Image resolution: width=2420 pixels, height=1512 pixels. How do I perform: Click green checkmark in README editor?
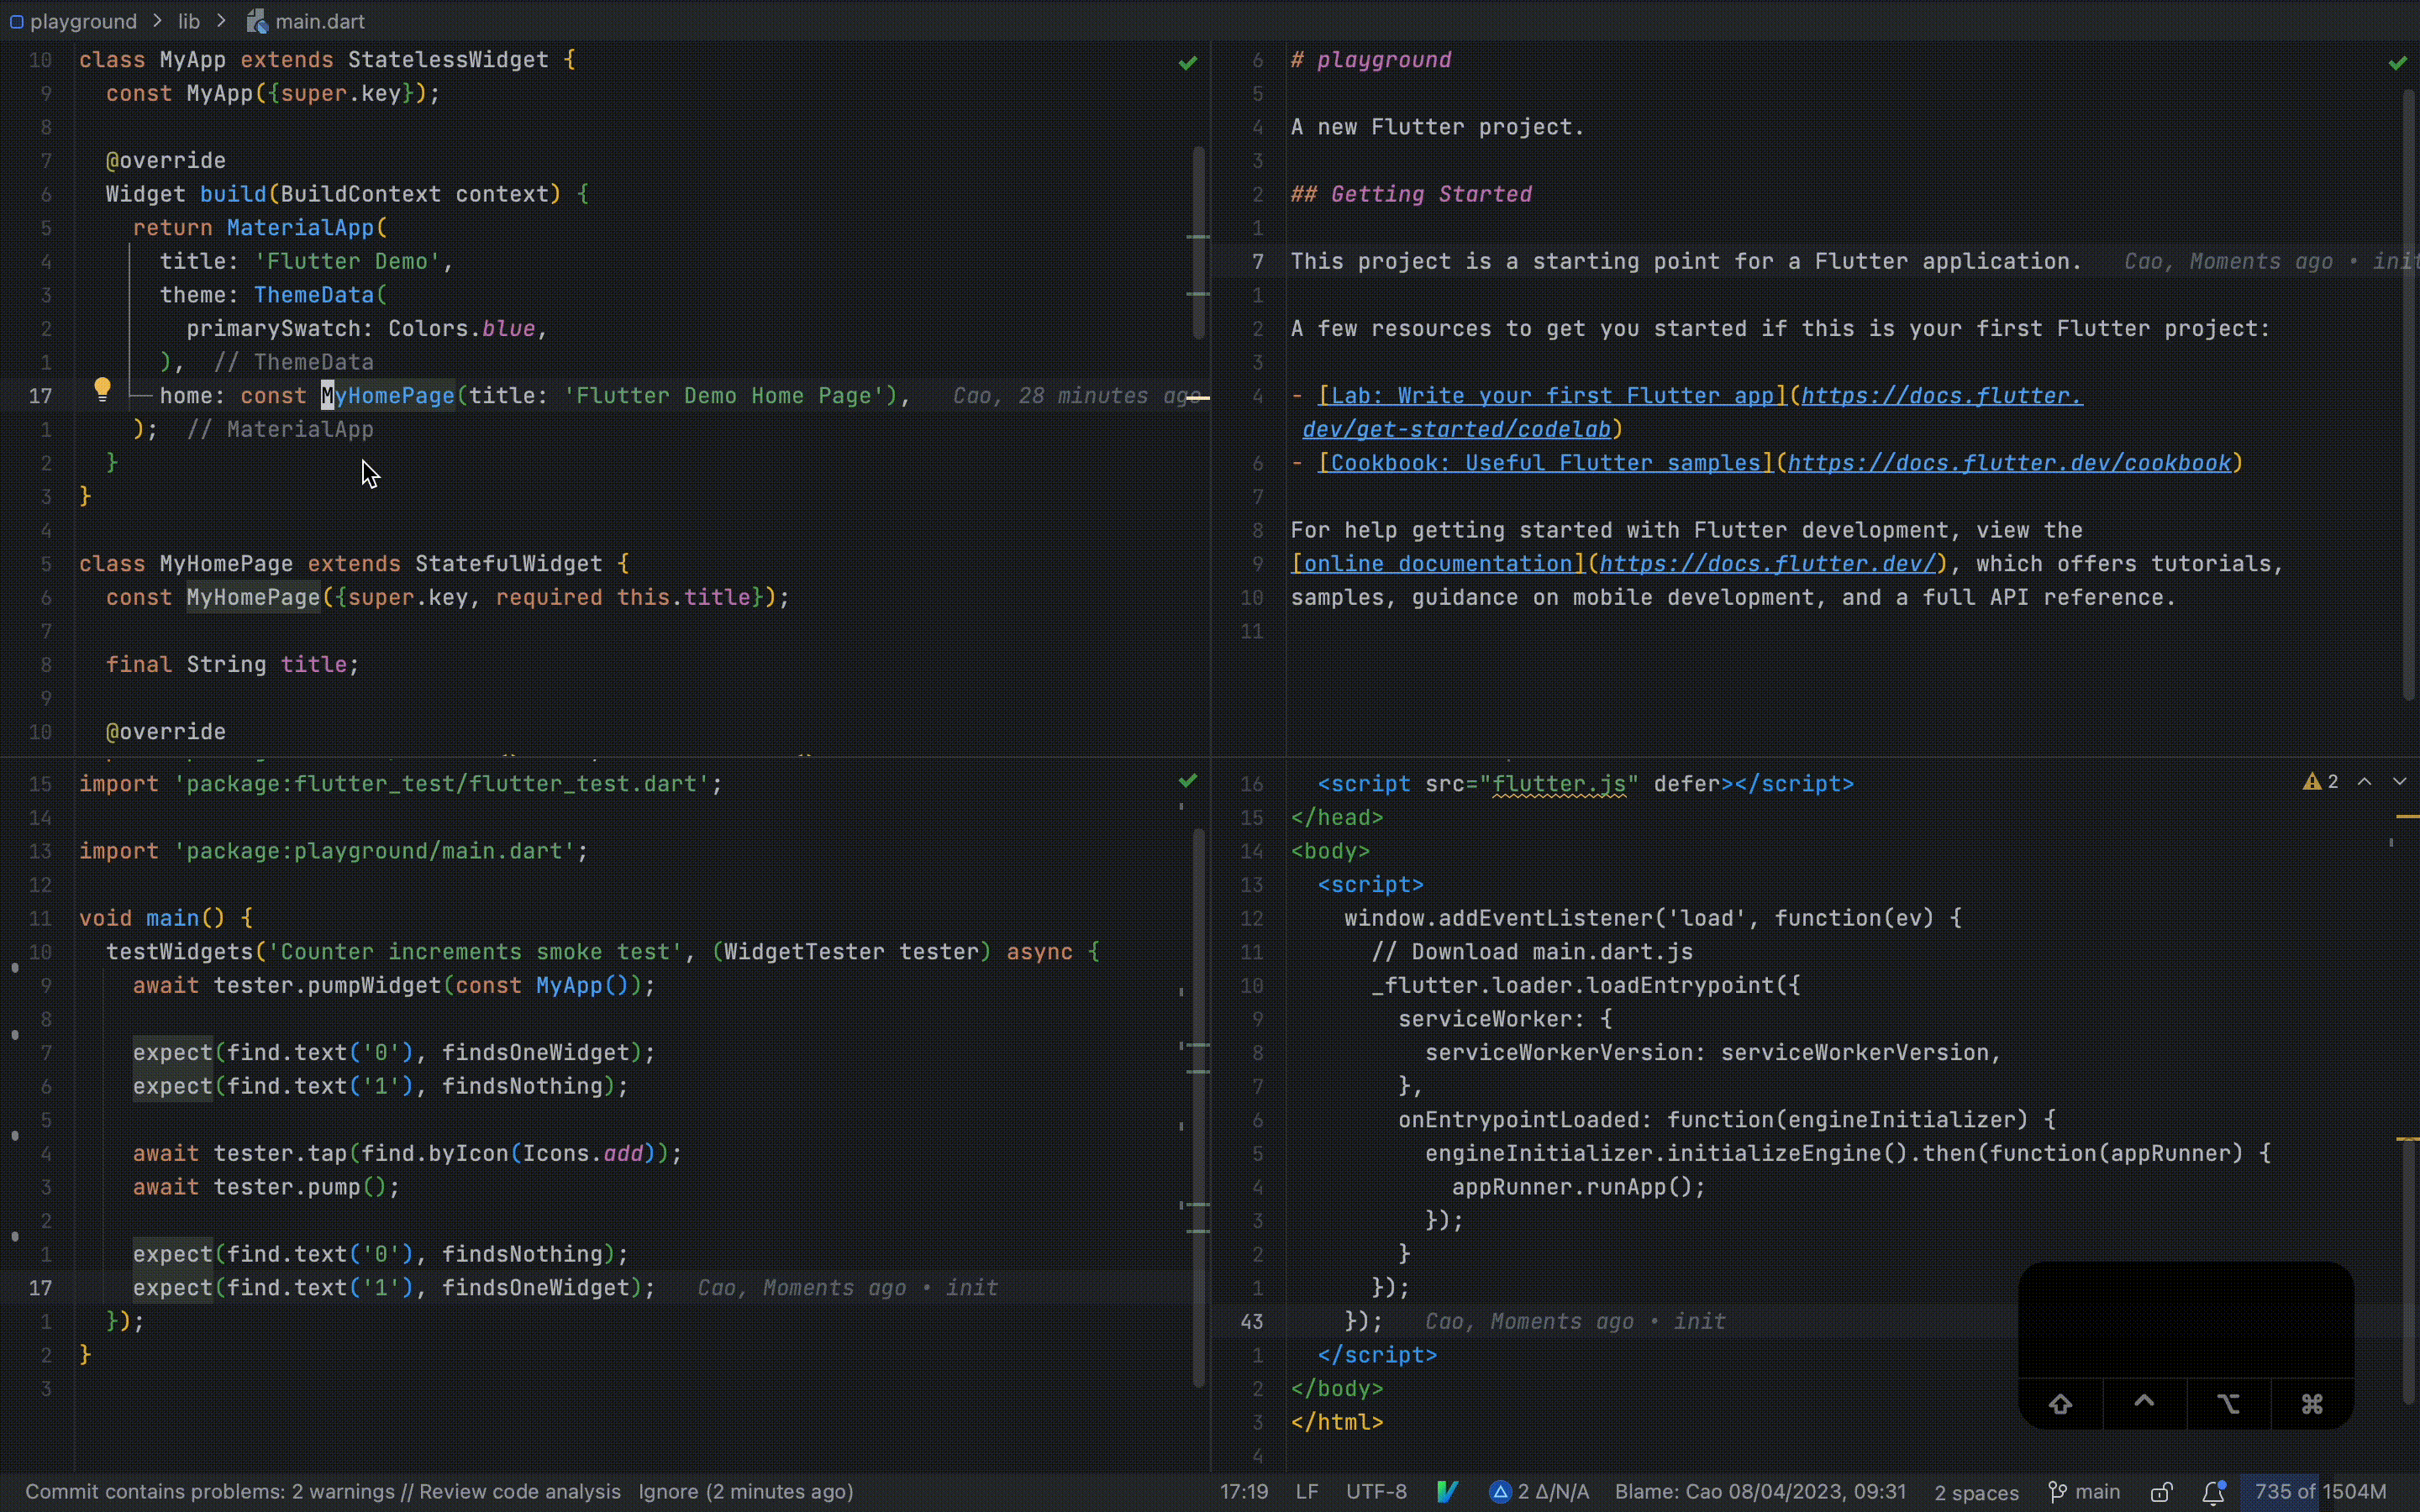[x=2397, y=63]
